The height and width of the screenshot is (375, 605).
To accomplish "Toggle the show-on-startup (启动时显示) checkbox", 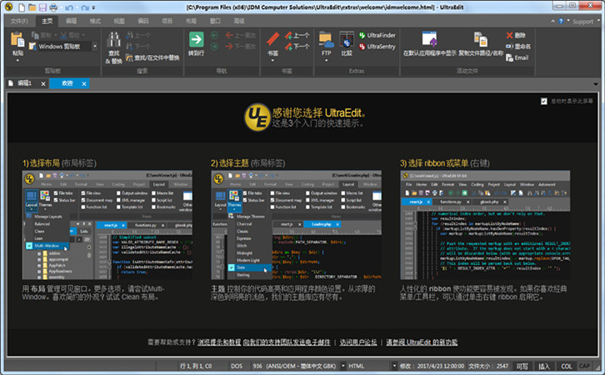I will (x=542, y=101).
